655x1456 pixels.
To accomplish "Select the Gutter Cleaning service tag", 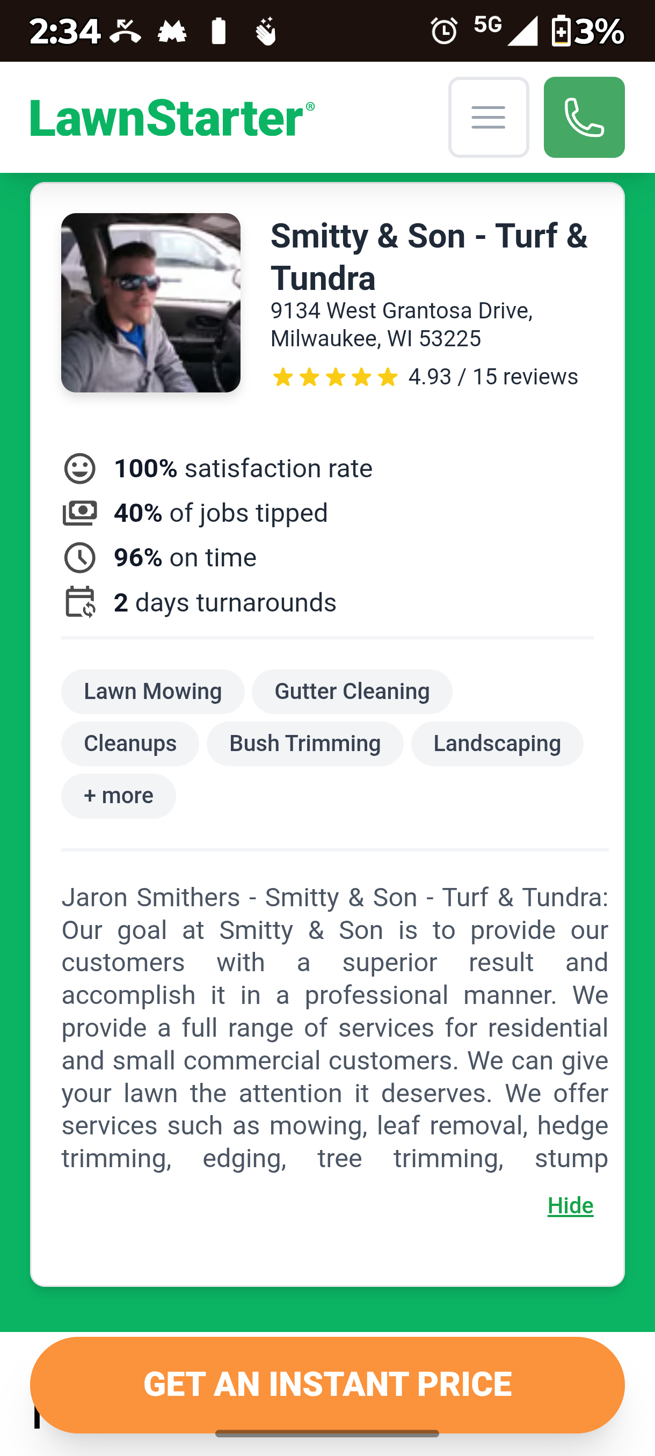I will (352, 691).
